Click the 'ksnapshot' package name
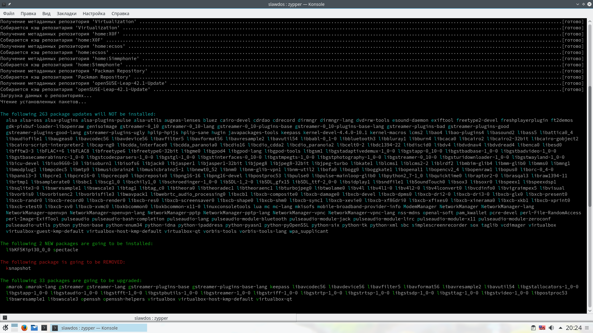Image resolution: width=593 pixels, height=333 pixels. 18,268
